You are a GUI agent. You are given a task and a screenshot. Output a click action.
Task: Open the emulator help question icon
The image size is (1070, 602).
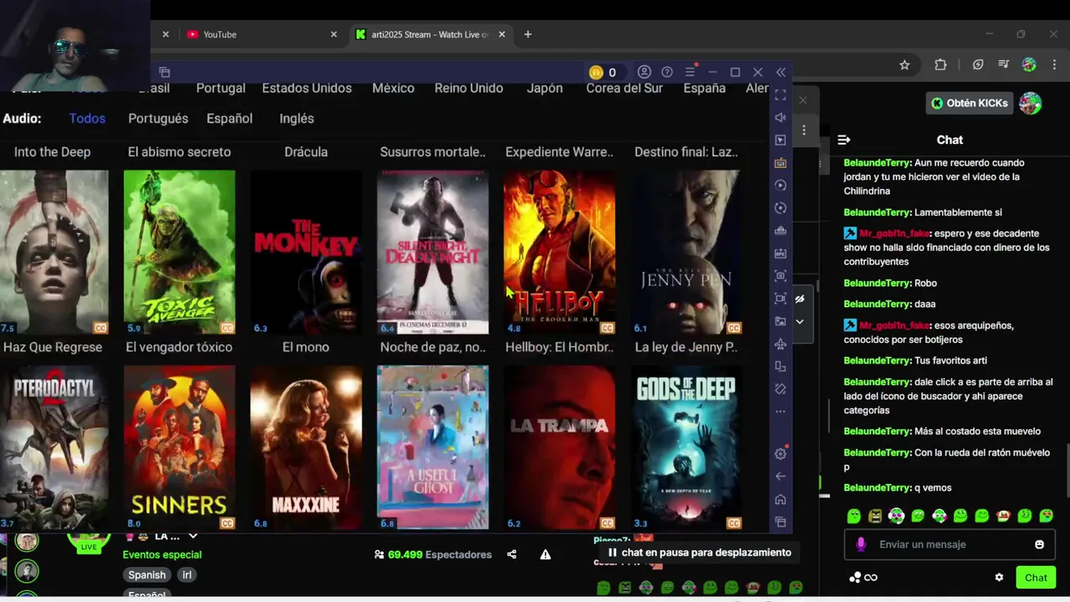pyautogui.click(x=667, y=72)
